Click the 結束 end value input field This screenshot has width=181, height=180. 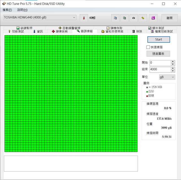(x=160, y=69)
